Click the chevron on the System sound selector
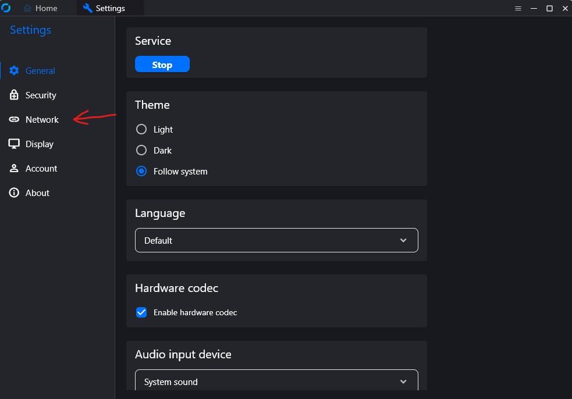The height and width of the screenshot is (399, 572). tap(403, 382)
